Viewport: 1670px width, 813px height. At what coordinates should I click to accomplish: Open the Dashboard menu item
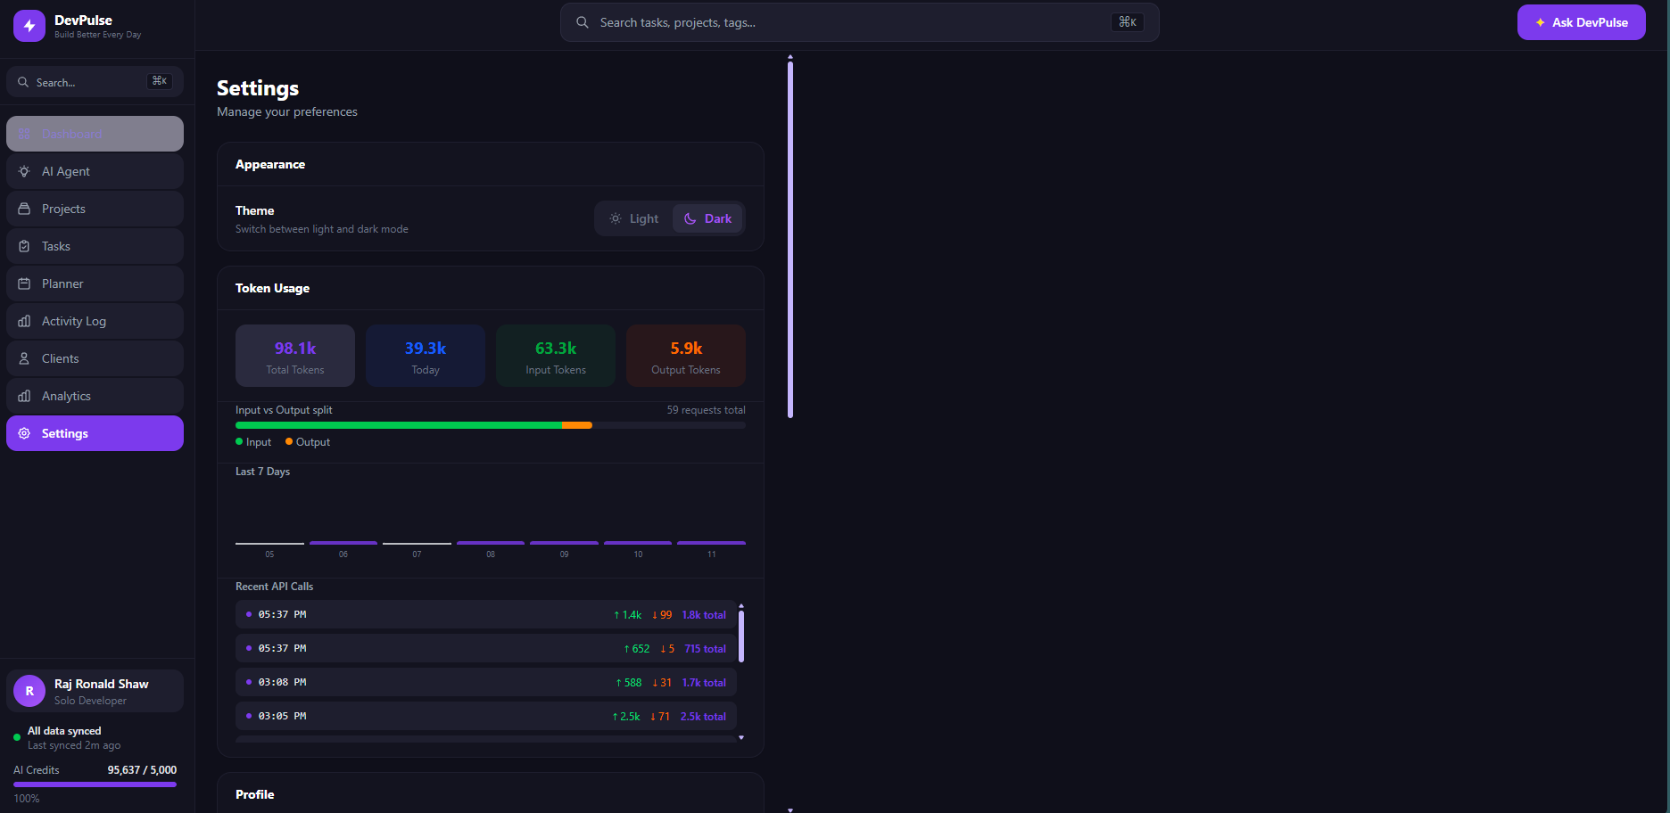point(95,134)
